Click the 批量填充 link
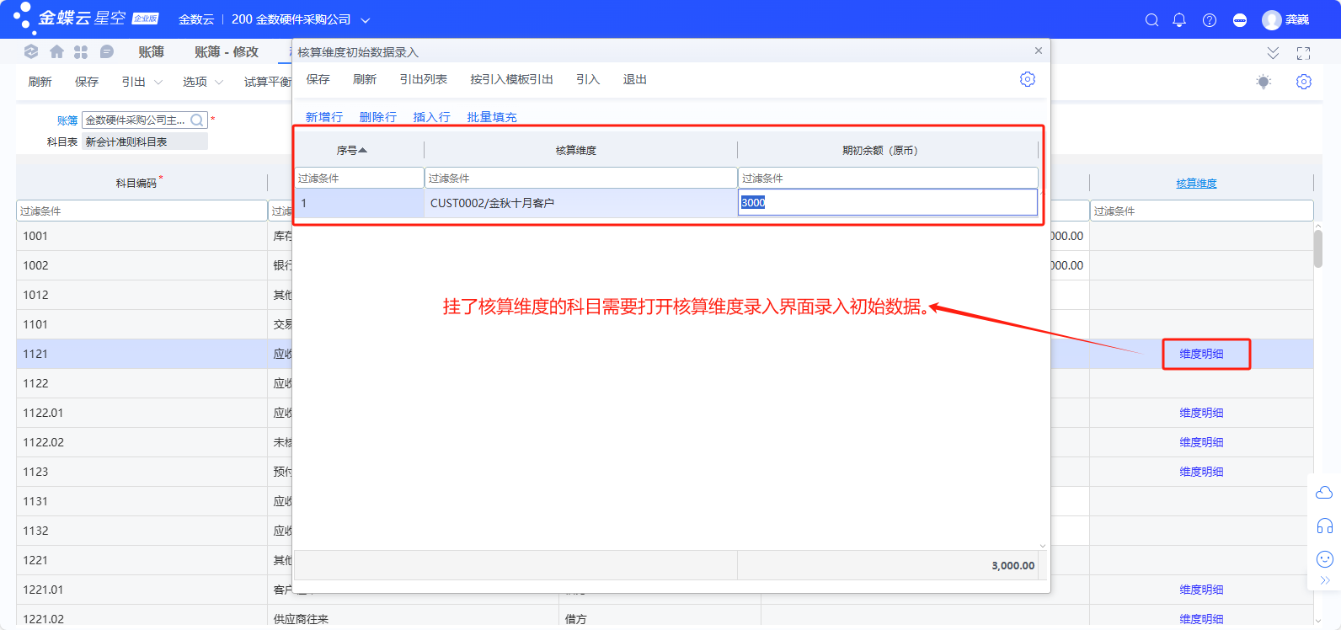The image size is (1341, 630). pyautogui.click(x=492, y=117)
